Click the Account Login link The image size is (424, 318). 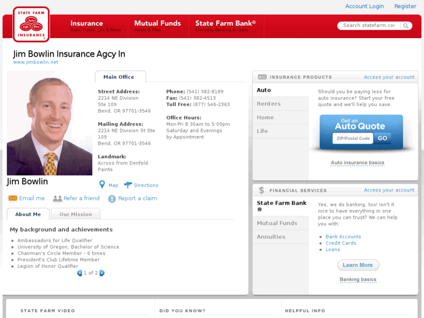coord(365,6)
